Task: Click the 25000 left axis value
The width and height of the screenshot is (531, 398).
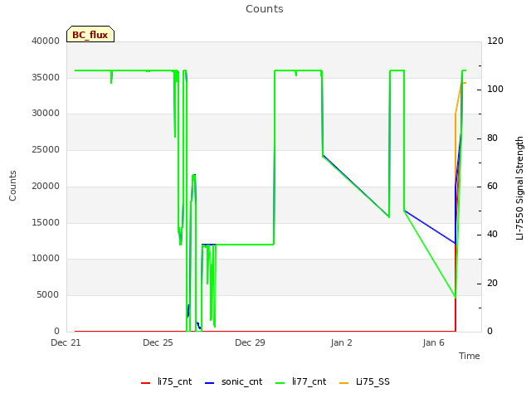Action: point(46,149)
